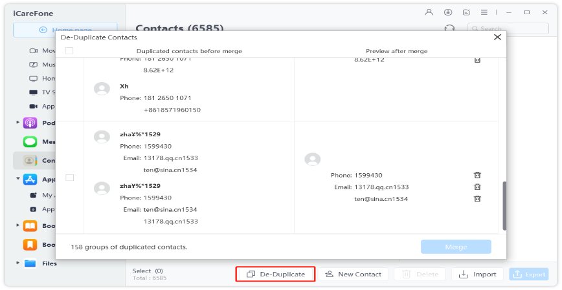Click the De-Duplicate button
This screenshot has height=290, width=562.
click(275, 274)
